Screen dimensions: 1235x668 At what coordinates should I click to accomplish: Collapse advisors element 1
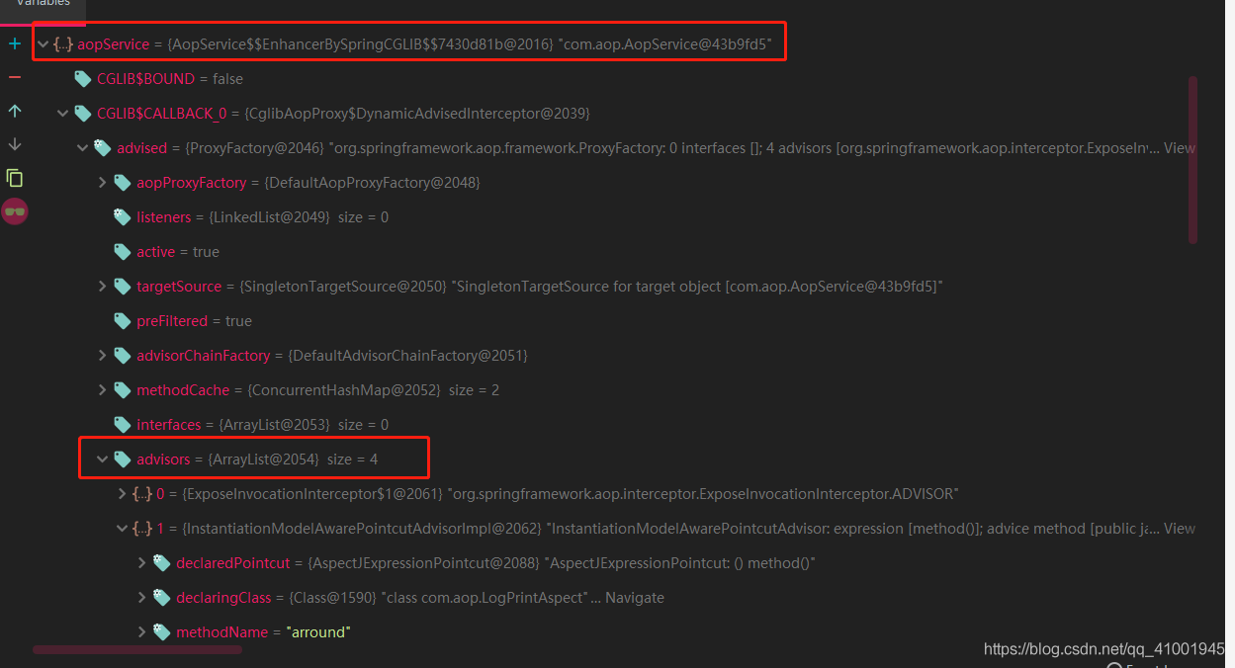[x=123, y=529]
